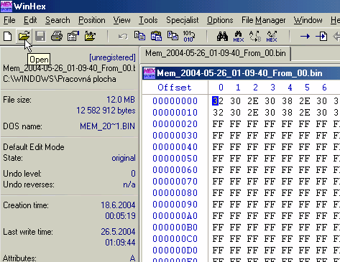Click the Open Folder toolbar icon
Image resolution: width=340 pixels, height=262 pixels.
pyautogui.click(x=90, y=37)
